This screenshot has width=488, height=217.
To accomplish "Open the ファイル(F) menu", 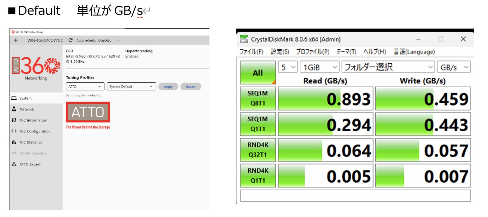I will coord(251,52).
